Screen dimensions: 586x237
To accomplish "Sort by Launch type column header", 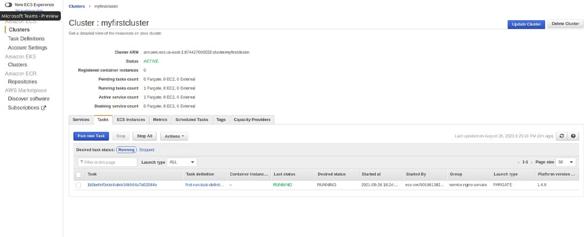I will click(x=506, y=174).
